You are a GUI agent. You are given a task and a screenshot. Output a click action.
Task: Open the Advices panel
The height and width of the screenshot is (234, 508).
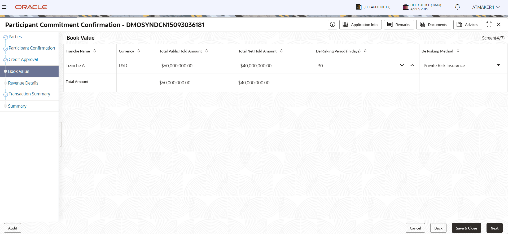point(467,25)
